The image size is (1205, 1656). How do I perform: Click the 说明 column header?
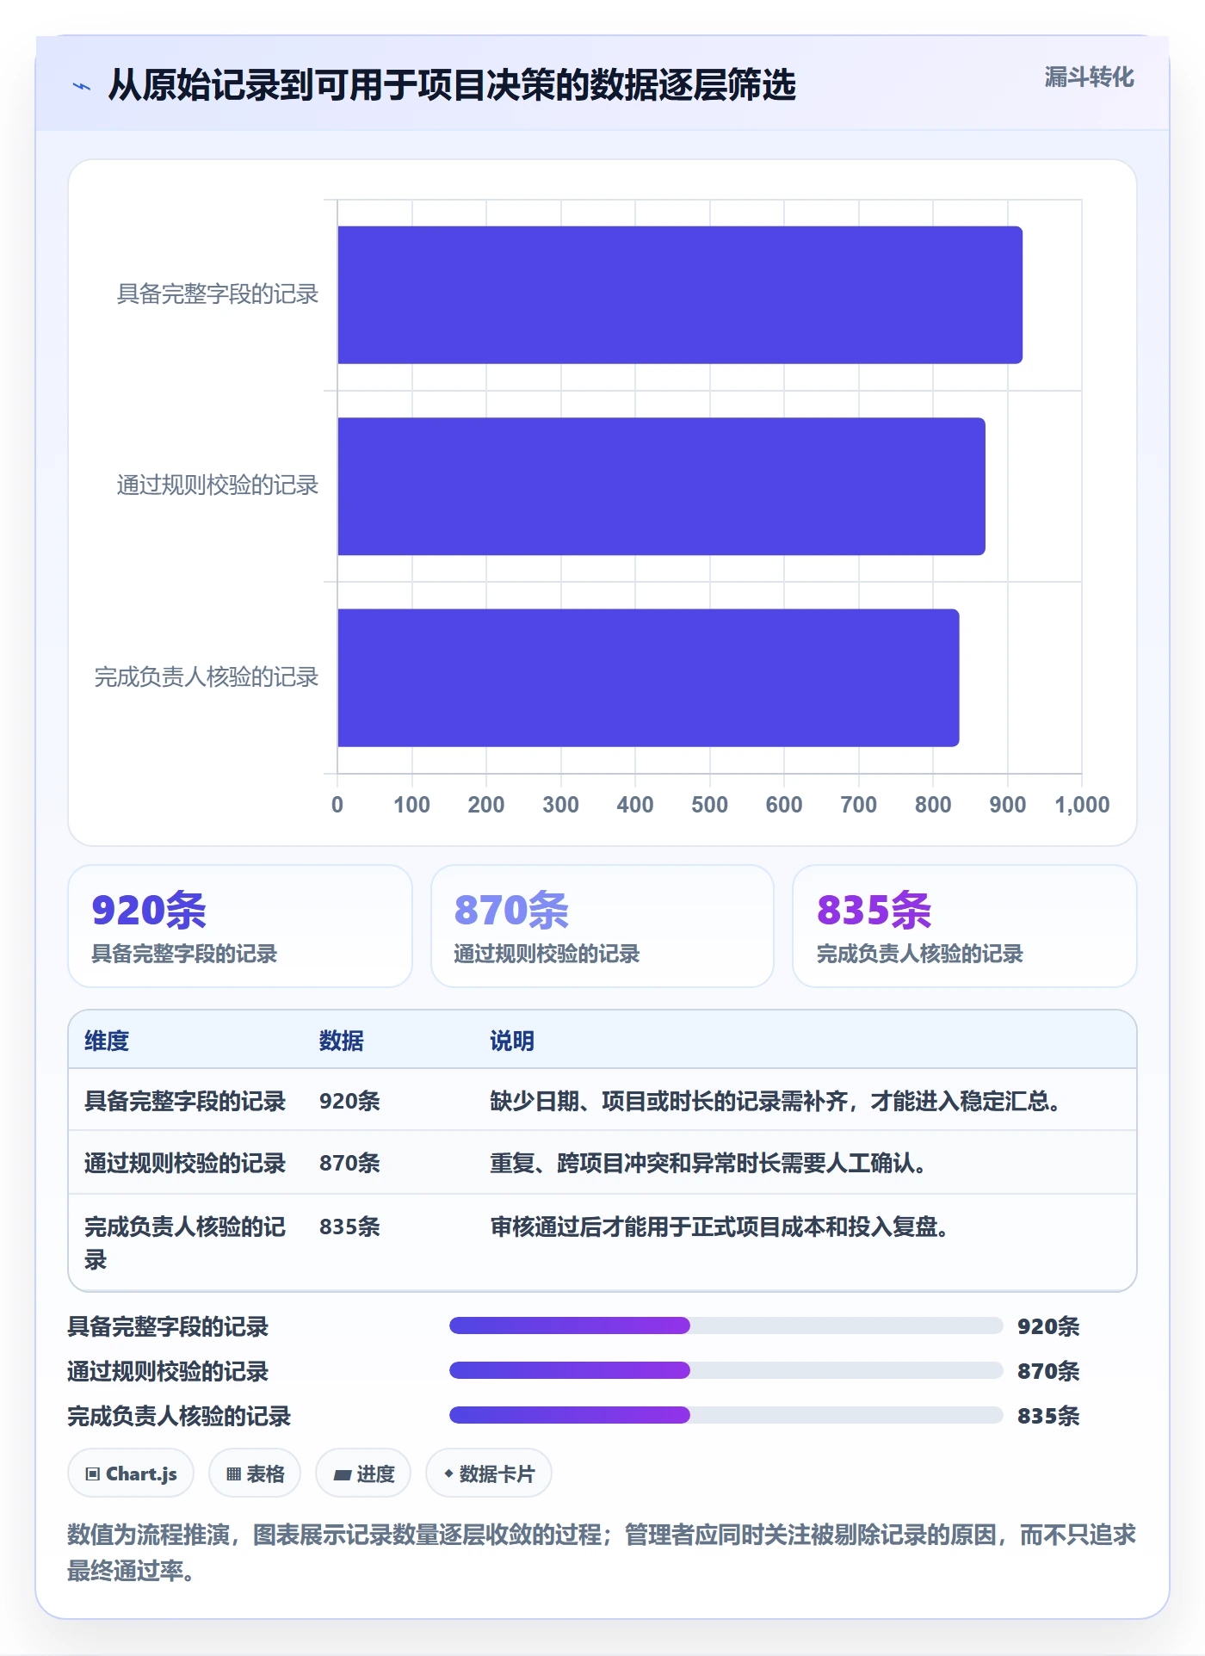click(512, 1041)
